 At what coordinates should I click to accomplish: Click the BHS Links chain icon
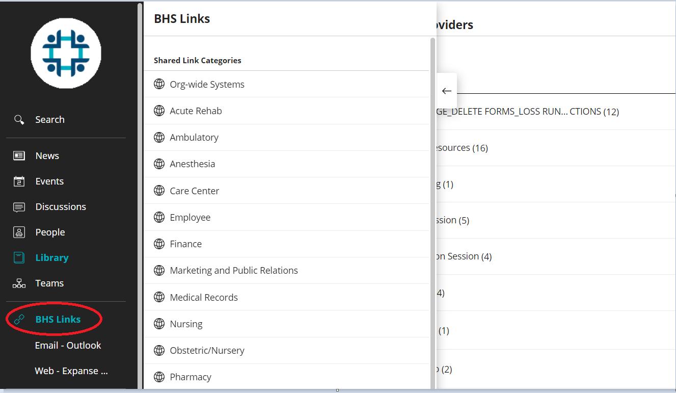coord(19,320)
